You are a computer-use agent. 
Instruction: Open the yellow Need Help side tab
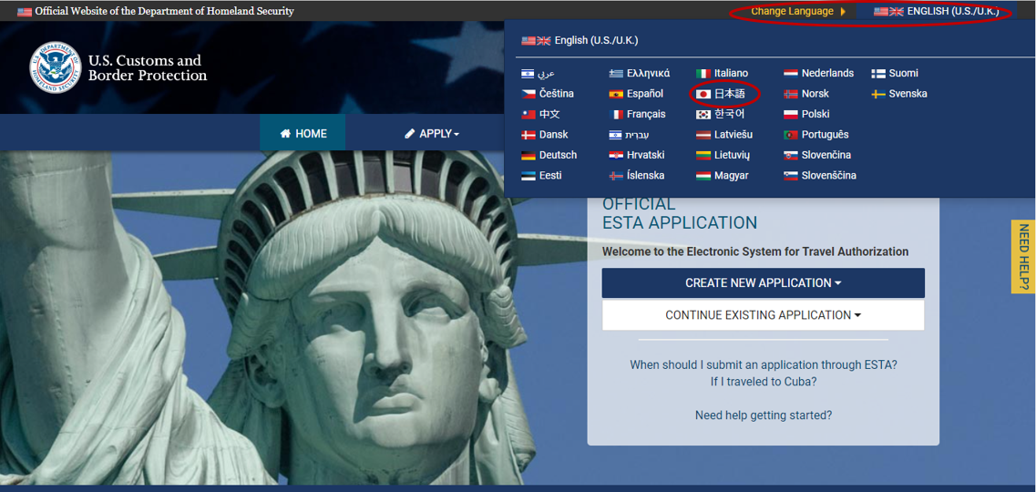1023,257
